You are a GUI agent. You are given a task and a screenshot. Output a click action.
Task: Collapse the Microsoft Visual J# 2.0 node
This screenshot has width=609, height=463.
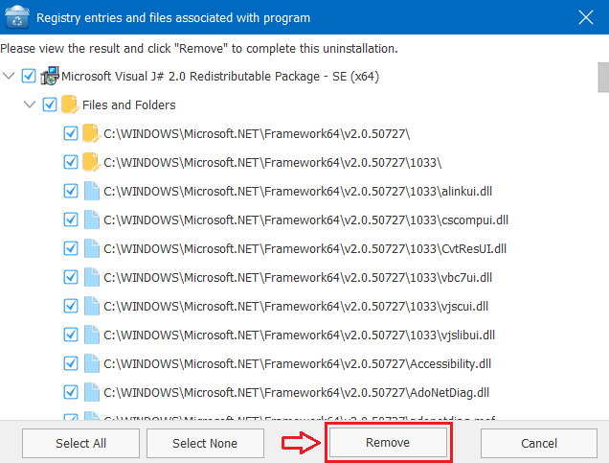tap(9, 76)
